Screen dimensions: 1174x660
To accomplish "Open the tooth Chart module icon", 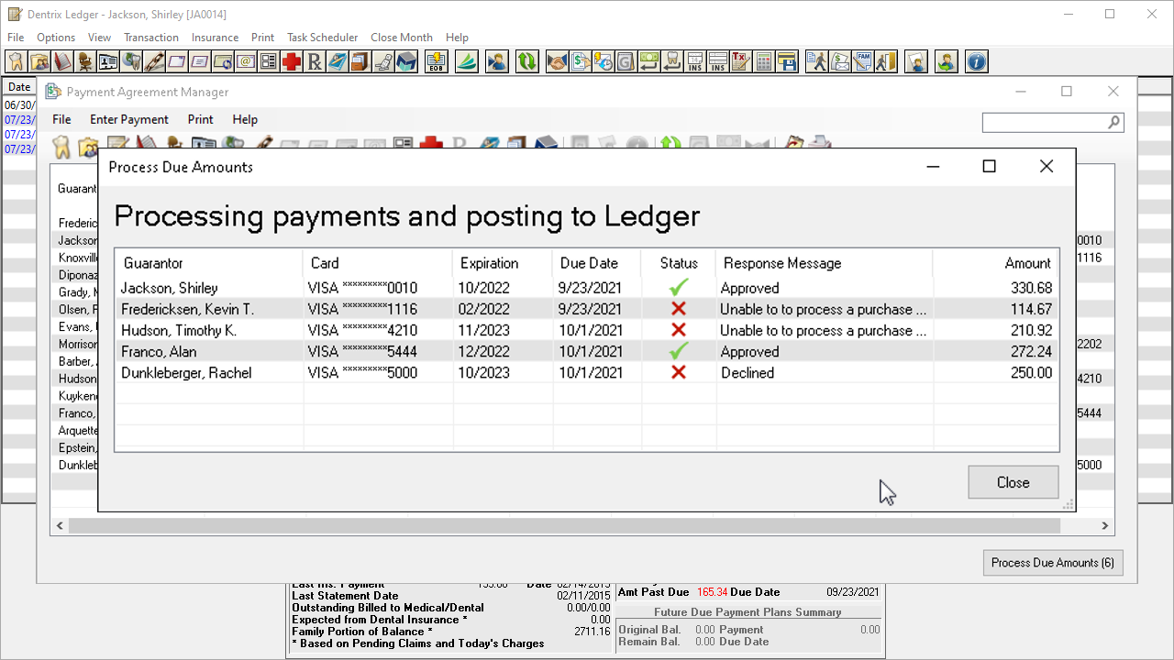I will (x=17, y=61).
